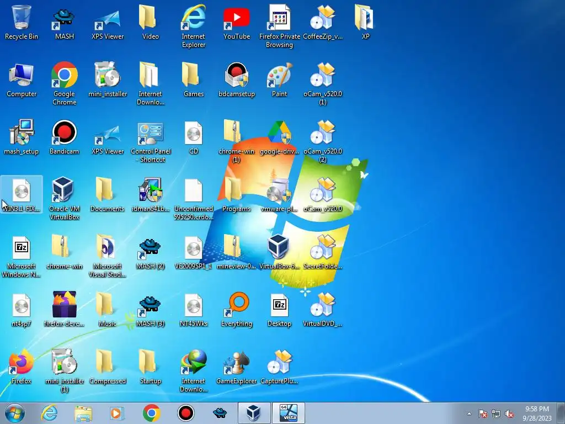Select the XP folder
Viewport: 565px width, 424px height.
[365, 22]
